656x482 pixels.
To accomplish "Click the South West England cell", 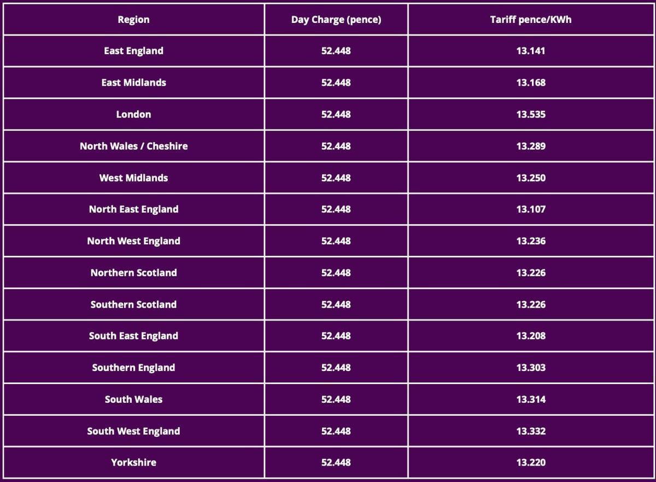I will point(133,431).
